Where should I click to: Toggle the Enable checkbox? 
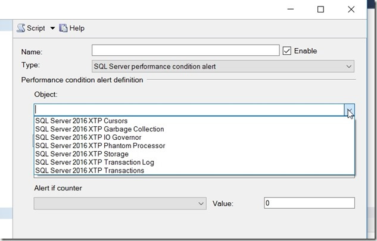(x=287, y=51)
